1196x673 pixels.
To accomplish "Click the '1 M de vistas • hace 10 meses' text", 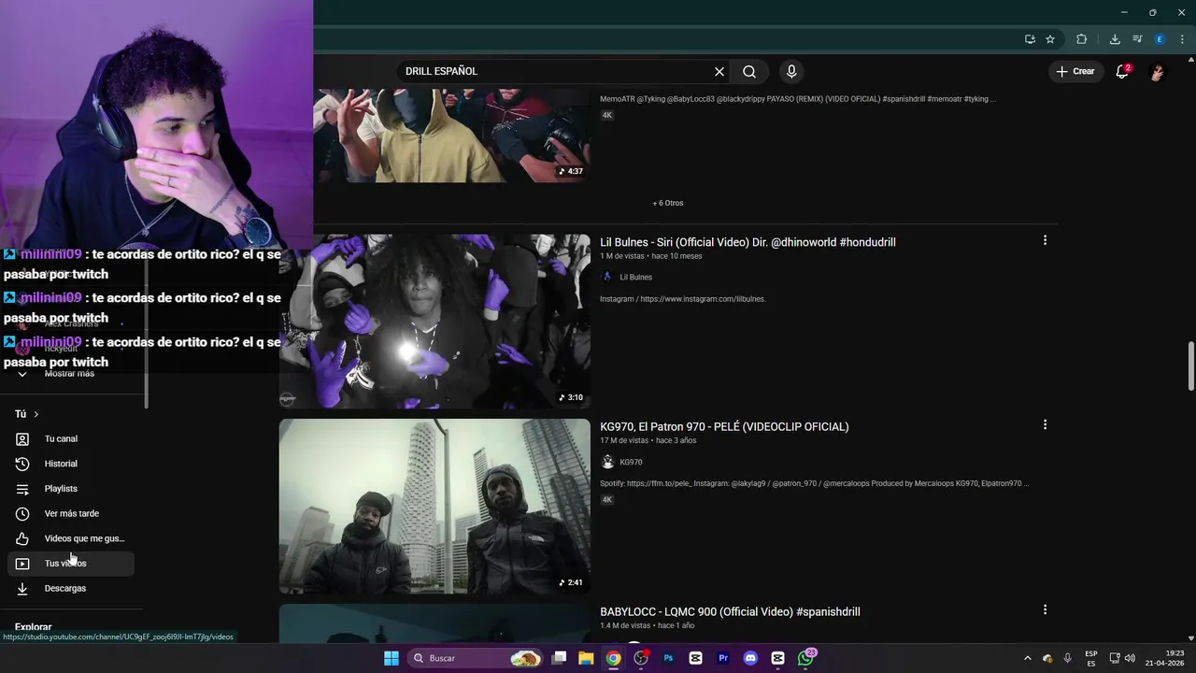I will (x=650, y=256).
